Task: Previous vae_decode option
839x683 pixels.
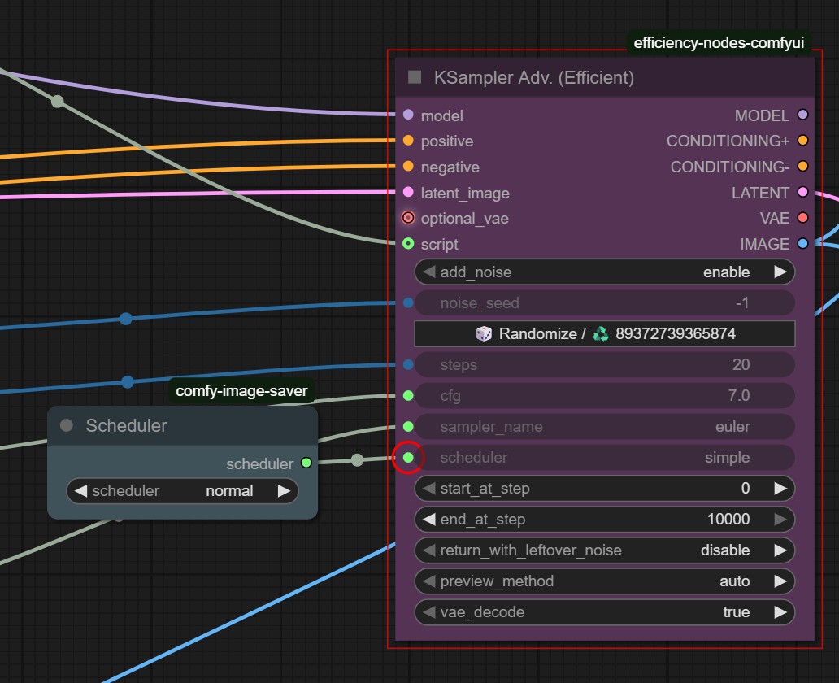Action: [x=428, y=611]
